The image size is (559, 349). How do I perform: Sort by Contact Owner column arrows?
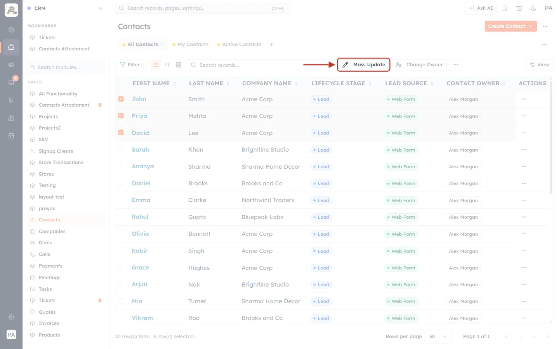(x=504, y=83)
